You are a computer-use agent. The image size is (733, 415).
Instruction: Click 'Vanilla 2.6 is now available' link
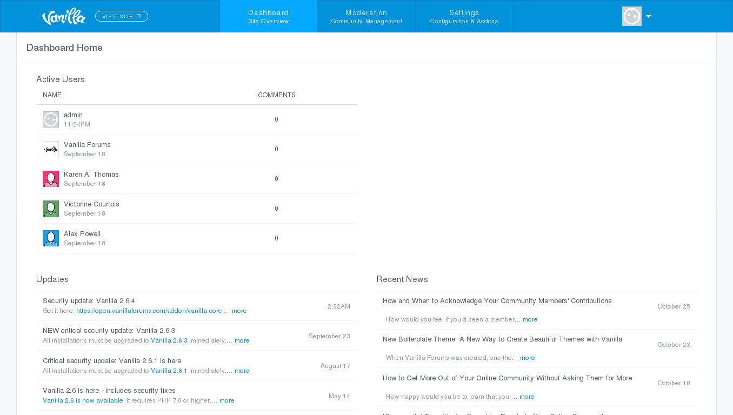[83, 400]
